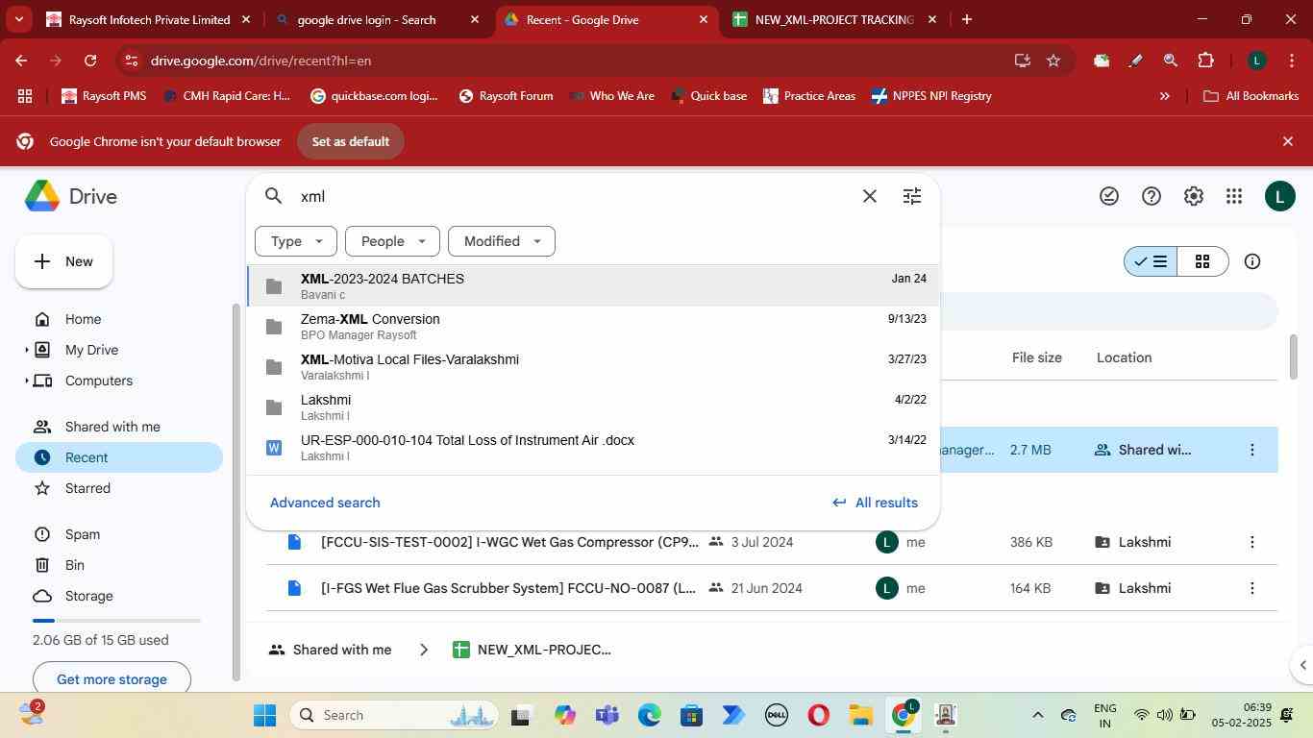
Task: Open more actions for 2.7 MB file row
Action: [1251, 450]
